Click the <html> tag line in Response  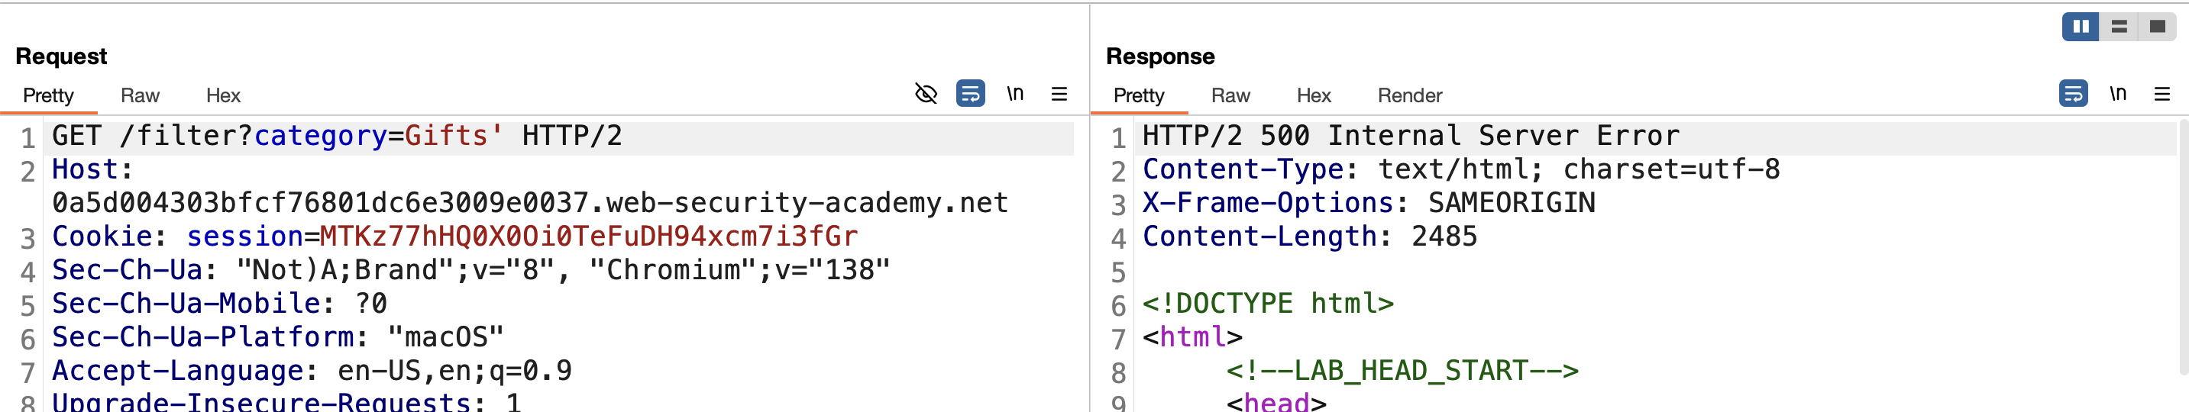tap(1192, 337)
